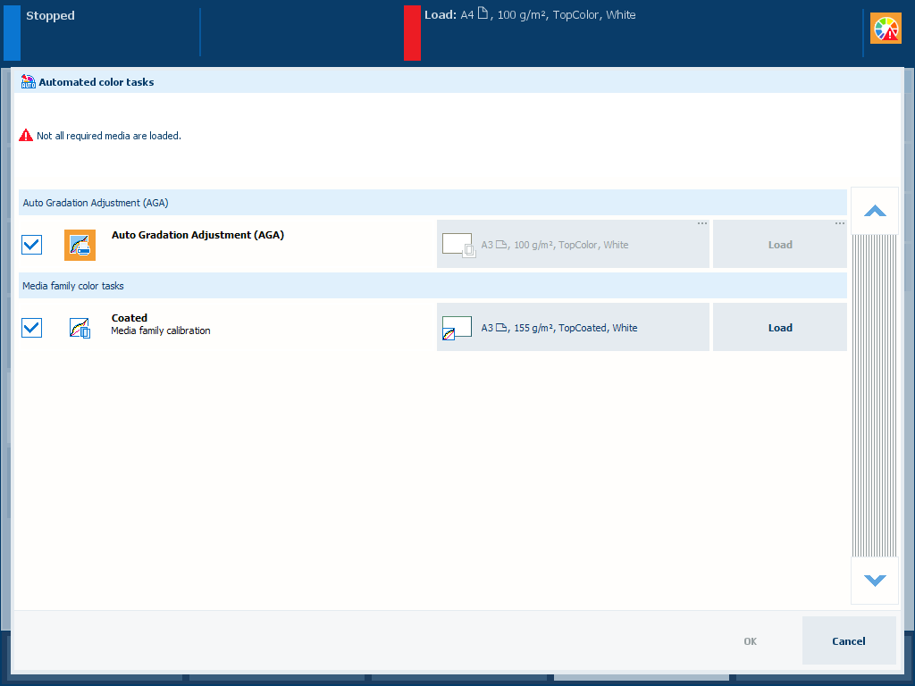Click the red warning triangle icon
Screen dimensions: 915x686
(x=26, y=136)
